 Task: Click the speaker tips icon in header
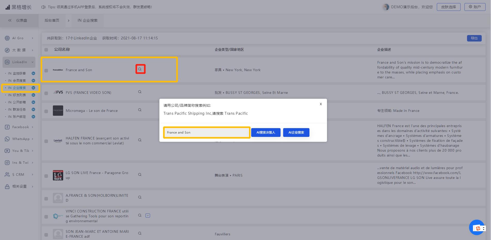[43, 7]
